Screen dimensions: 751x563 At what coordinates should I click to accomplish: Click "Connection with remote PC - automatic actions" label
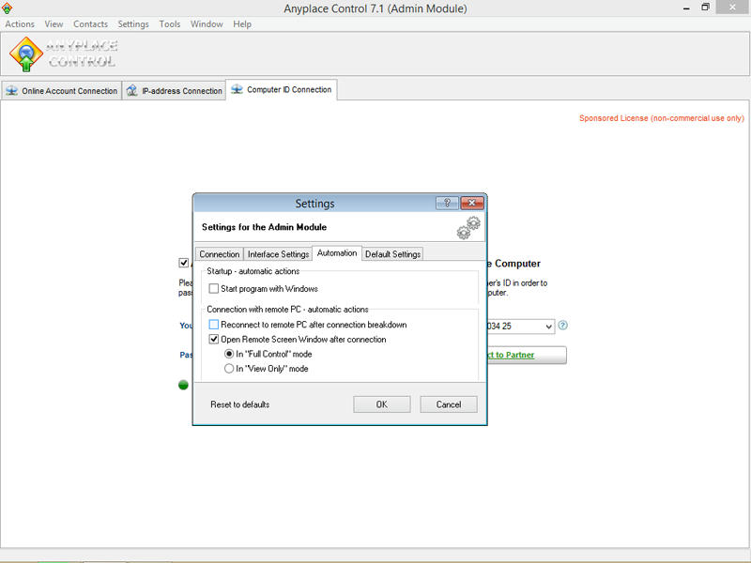tap(287, 310)
